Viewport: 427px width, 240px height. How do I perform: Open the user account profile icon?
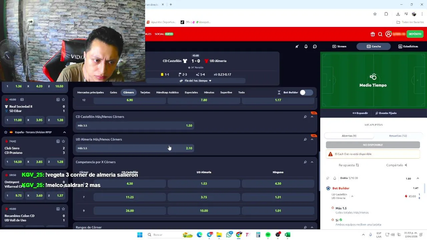pos(388,34)
